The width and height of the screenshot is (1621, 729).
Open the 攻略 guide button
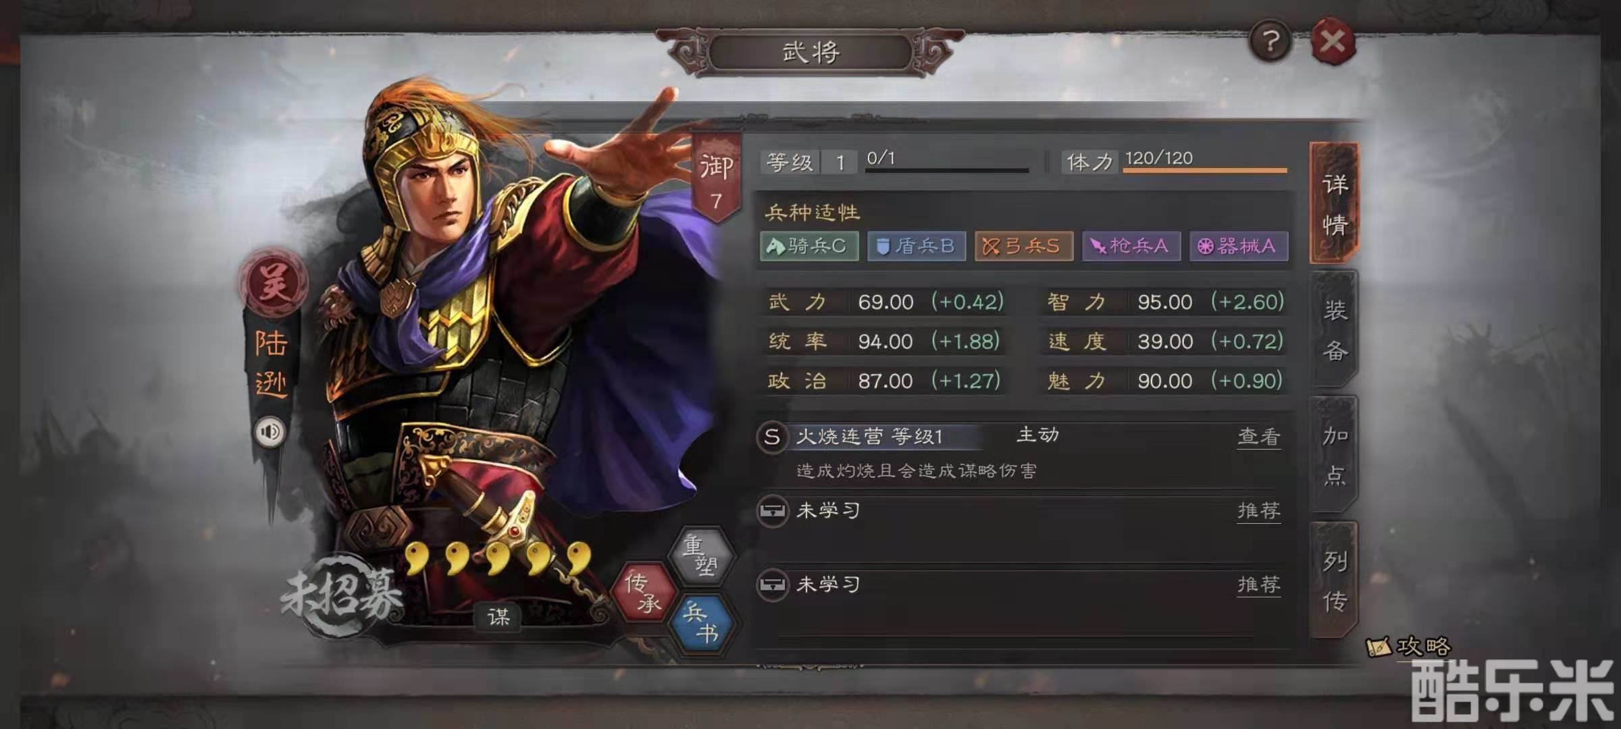[x=1409, y=647]
